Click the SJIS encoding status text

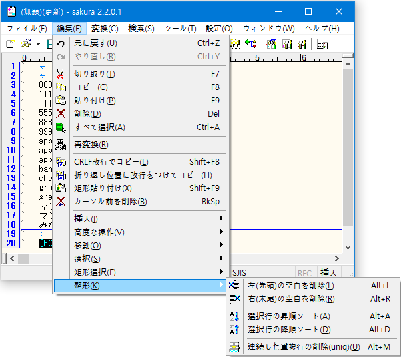point(239,272)
